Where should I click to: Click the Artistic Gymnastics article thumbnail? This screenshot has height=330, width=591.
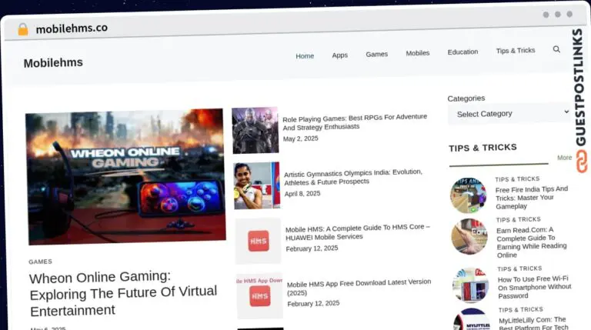pos(256,185)
